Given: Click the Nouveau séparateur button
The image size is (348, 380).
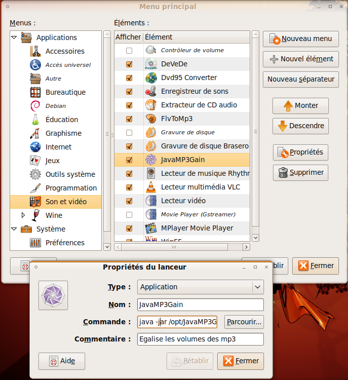Looking at the screenshot, I should (x=300, y=79).
